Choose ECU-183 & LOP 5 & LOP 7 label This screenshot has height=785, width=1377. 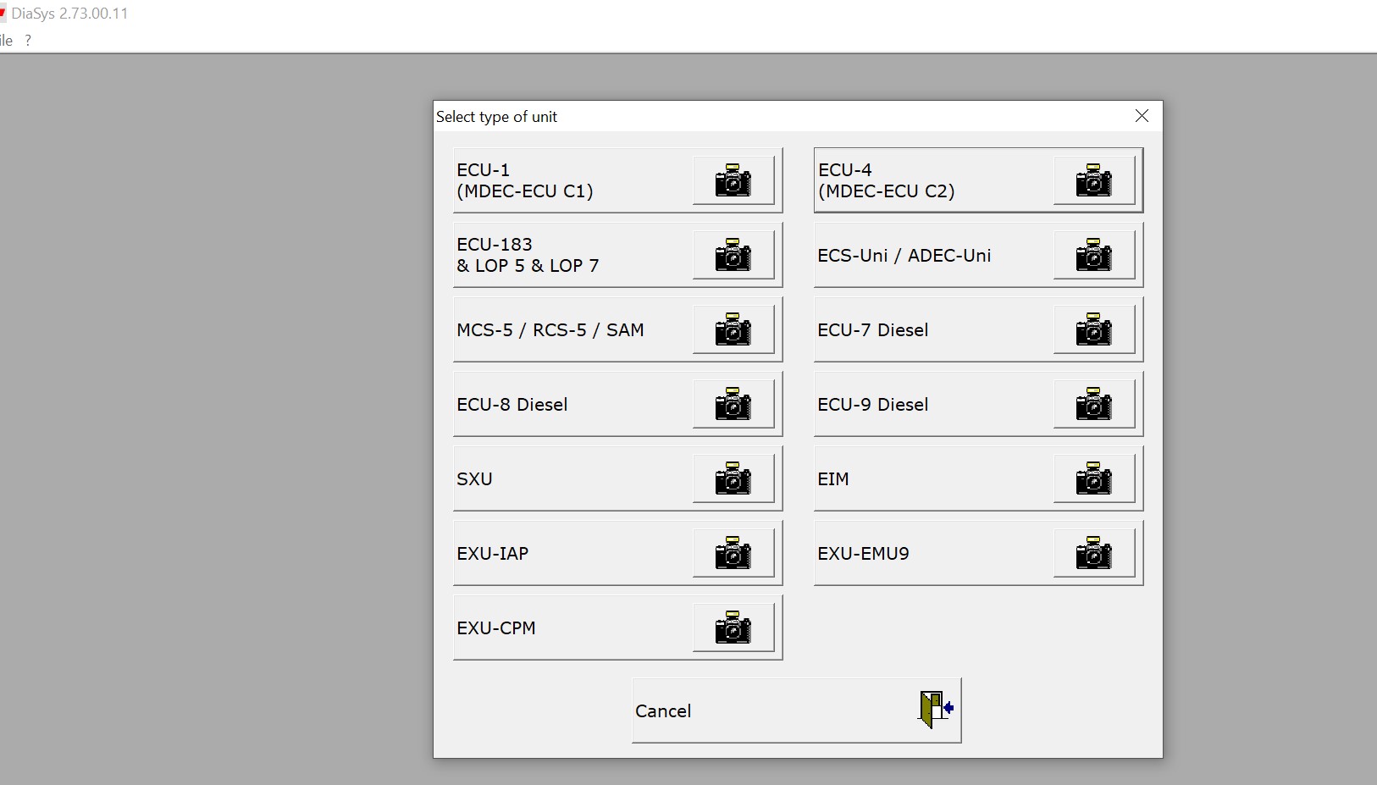(528, 255)
